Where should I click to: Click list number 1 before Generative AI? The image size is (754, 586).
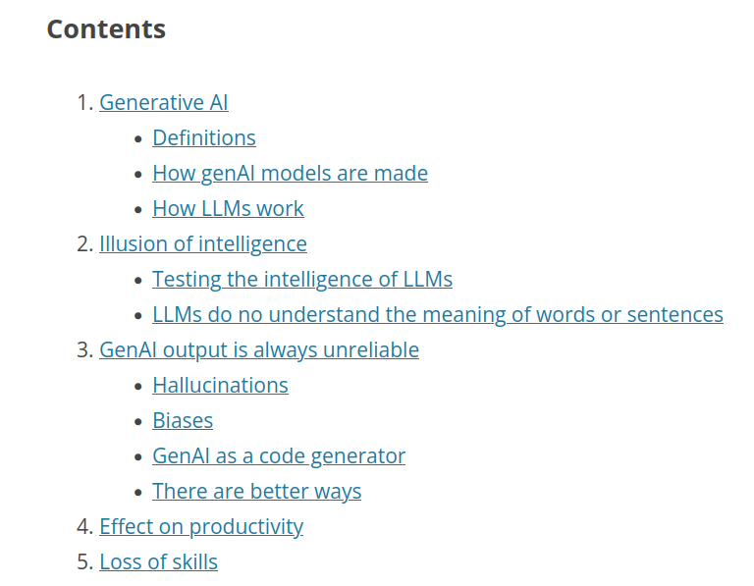(x=83, y=102)
